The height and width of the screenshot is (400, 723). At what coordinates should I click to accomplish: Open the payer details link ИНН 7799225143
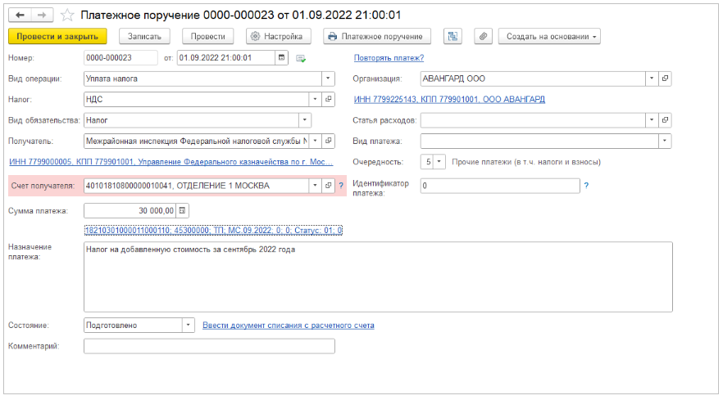pos(449,100)
